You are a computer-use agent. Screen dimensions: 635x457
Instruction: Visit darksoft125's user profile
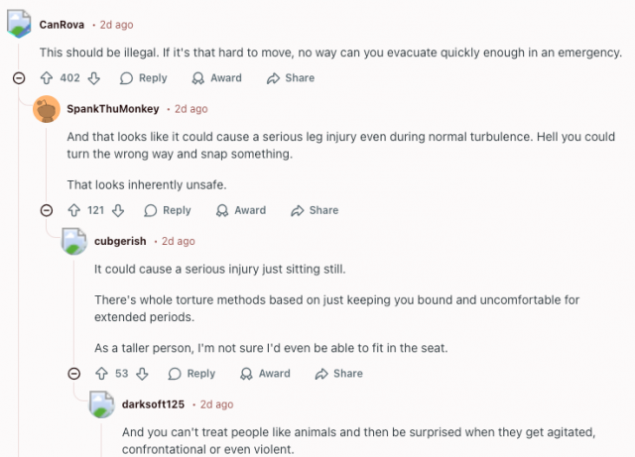coord(154,404)
